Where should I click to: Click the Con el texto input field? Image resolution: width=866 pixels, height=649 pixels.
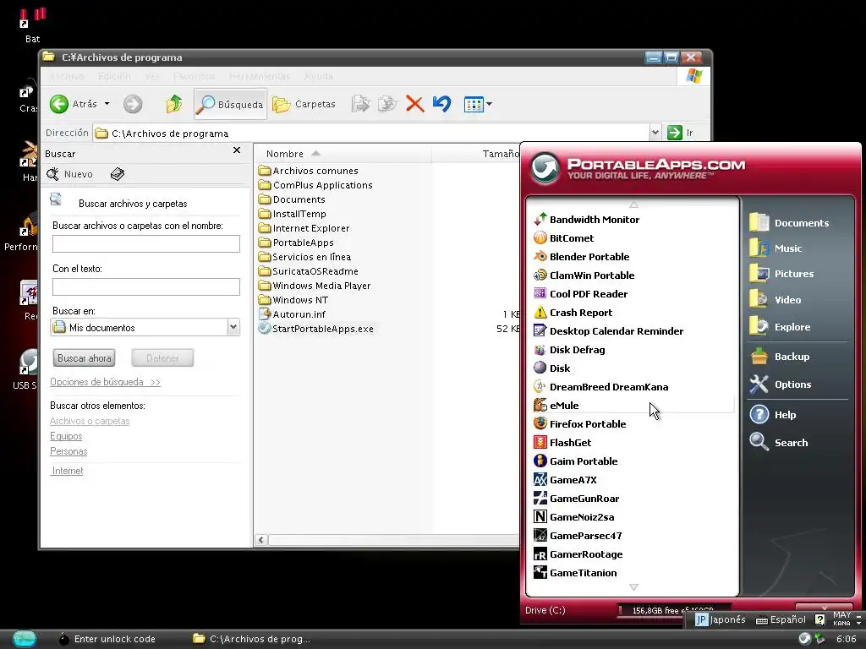click(145, 287)
